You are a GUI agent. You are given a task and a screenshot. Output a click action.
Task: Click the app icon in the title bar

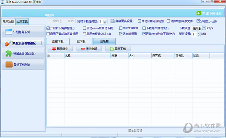tap(3, 2)
